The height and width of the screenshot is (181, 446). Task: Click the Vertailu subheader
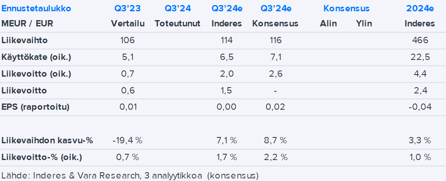(128, 23)
